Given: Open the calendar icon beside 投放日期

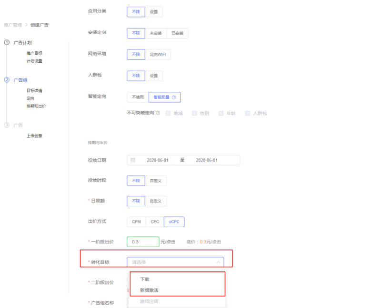Looking at the screenshot, I should tap(132, 160).
